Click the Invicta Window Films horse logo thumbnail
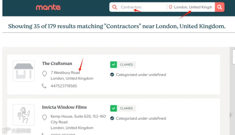Screen dimensions: 235x135 [x=24, y=115]
